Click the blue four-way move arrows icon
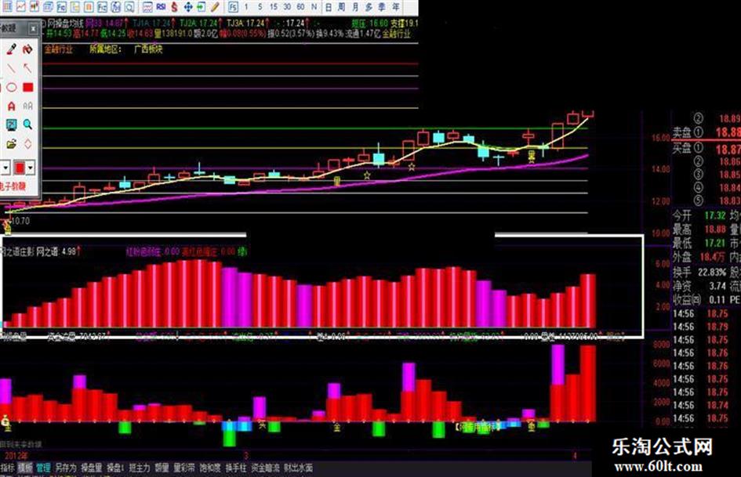This screenshot has width=741, height=477. tap(188, 6)
